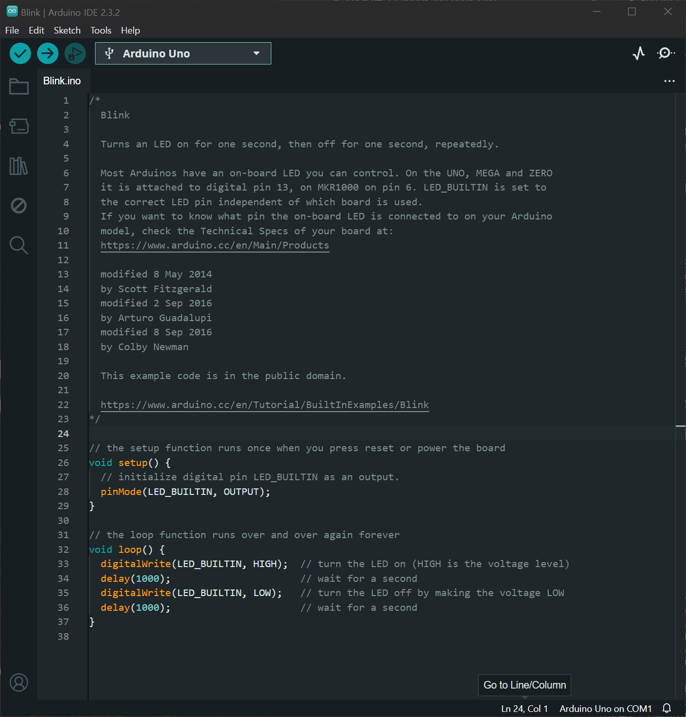Click the first 'delay(1000);' on line 34
Viewport: 686px width, 717px height.
click(136, 578)
